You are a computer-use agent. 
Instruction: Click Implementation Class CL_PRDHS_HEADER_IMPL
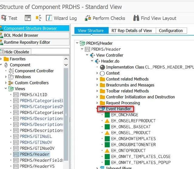click(x=150, y=67)
